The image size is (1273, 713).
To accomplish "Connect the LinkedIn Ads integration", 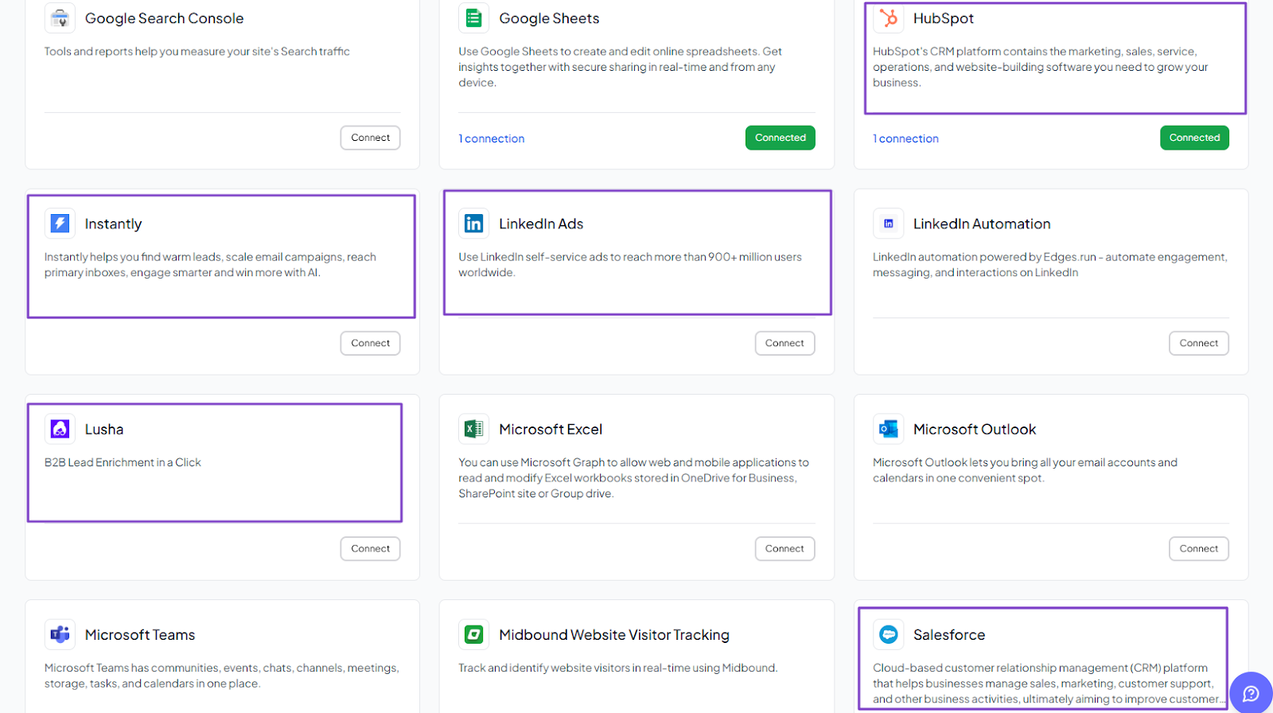I will click(784, 343).
